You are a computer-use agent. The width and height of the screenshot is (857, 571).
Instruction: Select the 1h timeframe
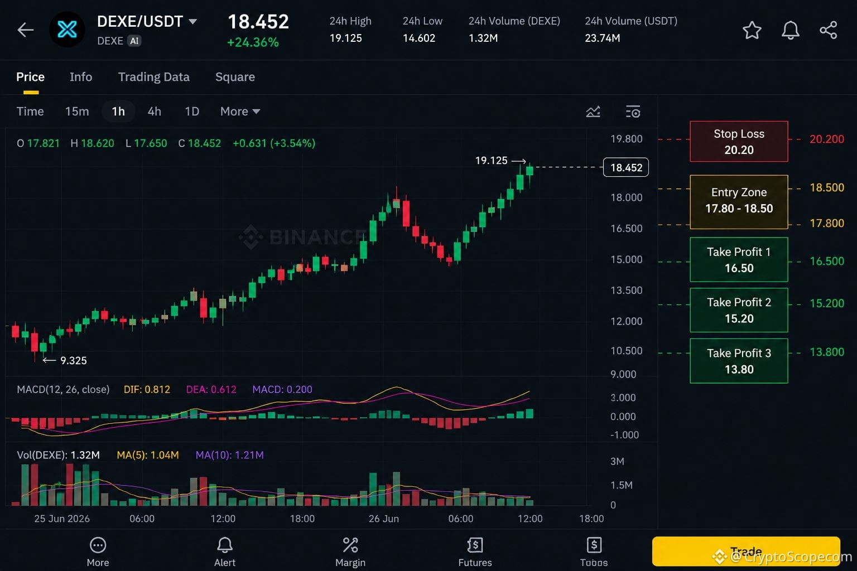[118, 112]
